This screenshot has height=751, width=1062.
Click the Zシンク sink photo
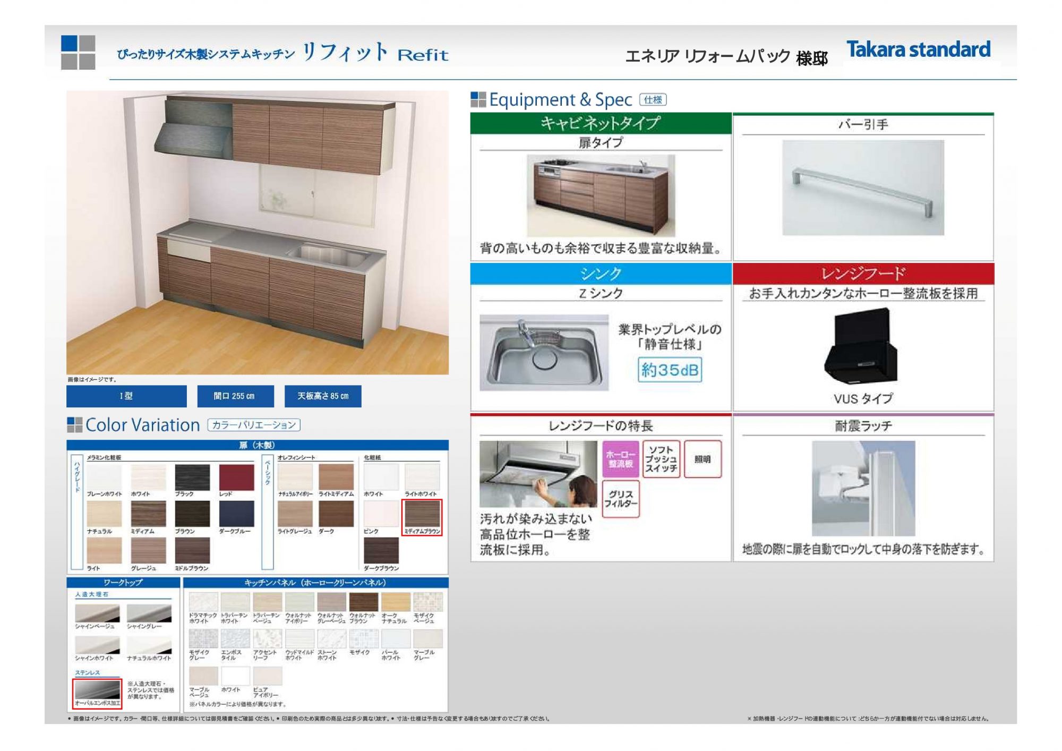[x=544, y=353]
